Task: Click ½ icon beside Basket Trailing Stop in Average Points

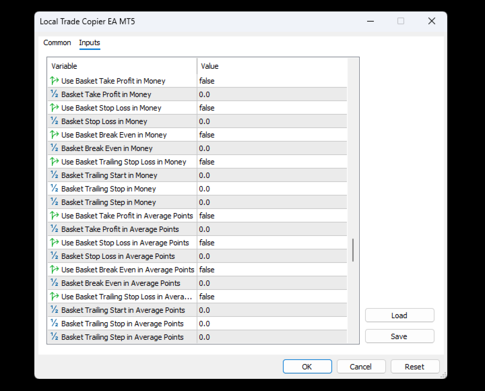Action: coord(55,323)
